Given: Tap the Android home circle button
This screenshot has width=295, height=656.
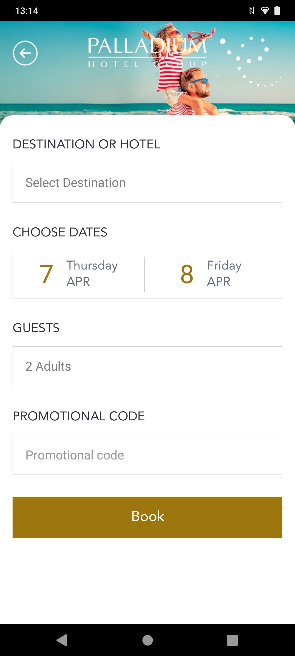Looking at the screenshot, I should pyautogui.click(x=147, y=640).
